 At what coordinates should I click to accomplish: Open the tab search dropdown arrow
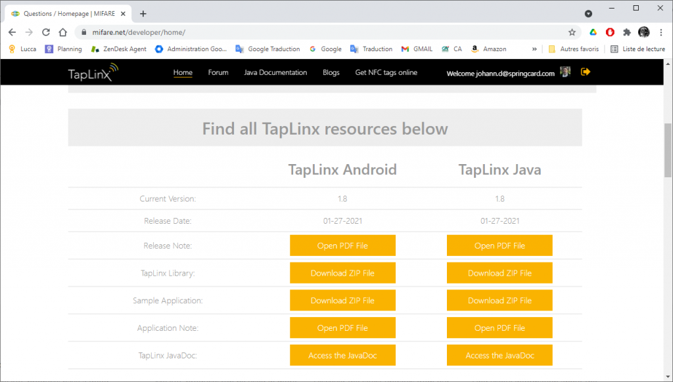588,14
